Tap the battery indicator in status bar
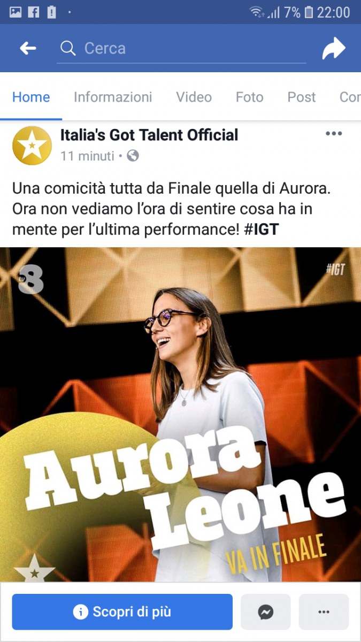The width and height of the screenshot is (361, 642). [309, 12]
